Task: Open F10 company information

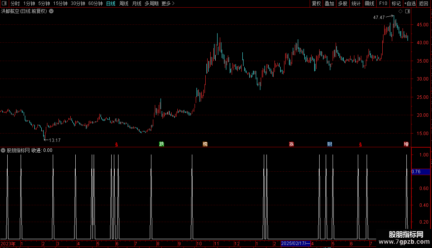Action: [x=383, y=3]
